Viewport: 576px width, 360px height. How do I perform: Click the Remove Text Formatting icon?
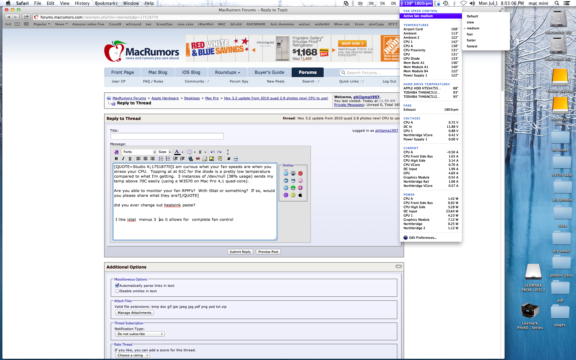tap(116, 152)
